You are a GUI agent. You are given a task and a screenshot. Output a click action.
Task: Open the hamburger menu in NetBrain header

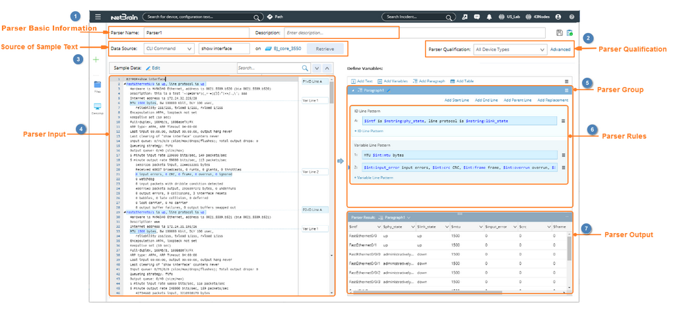click(x=98, y=17)
